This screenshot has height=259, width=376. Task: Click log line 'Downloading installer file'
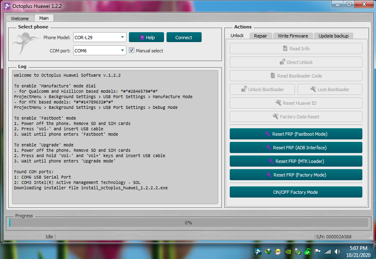[x=90, y=188]
